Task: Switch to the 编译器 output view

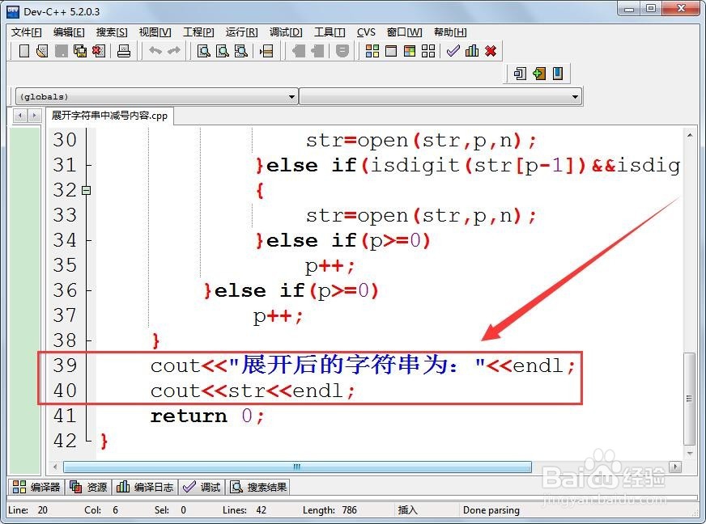Action: tap(35, 486)
